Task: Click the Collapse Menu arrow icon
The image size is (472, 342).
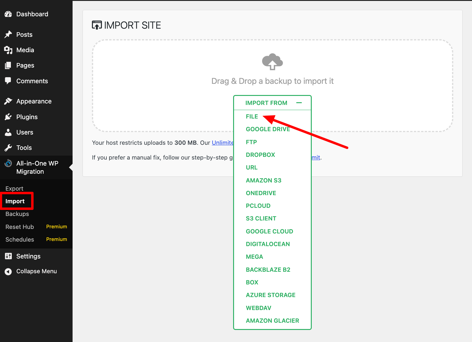Action: [8, 271]
